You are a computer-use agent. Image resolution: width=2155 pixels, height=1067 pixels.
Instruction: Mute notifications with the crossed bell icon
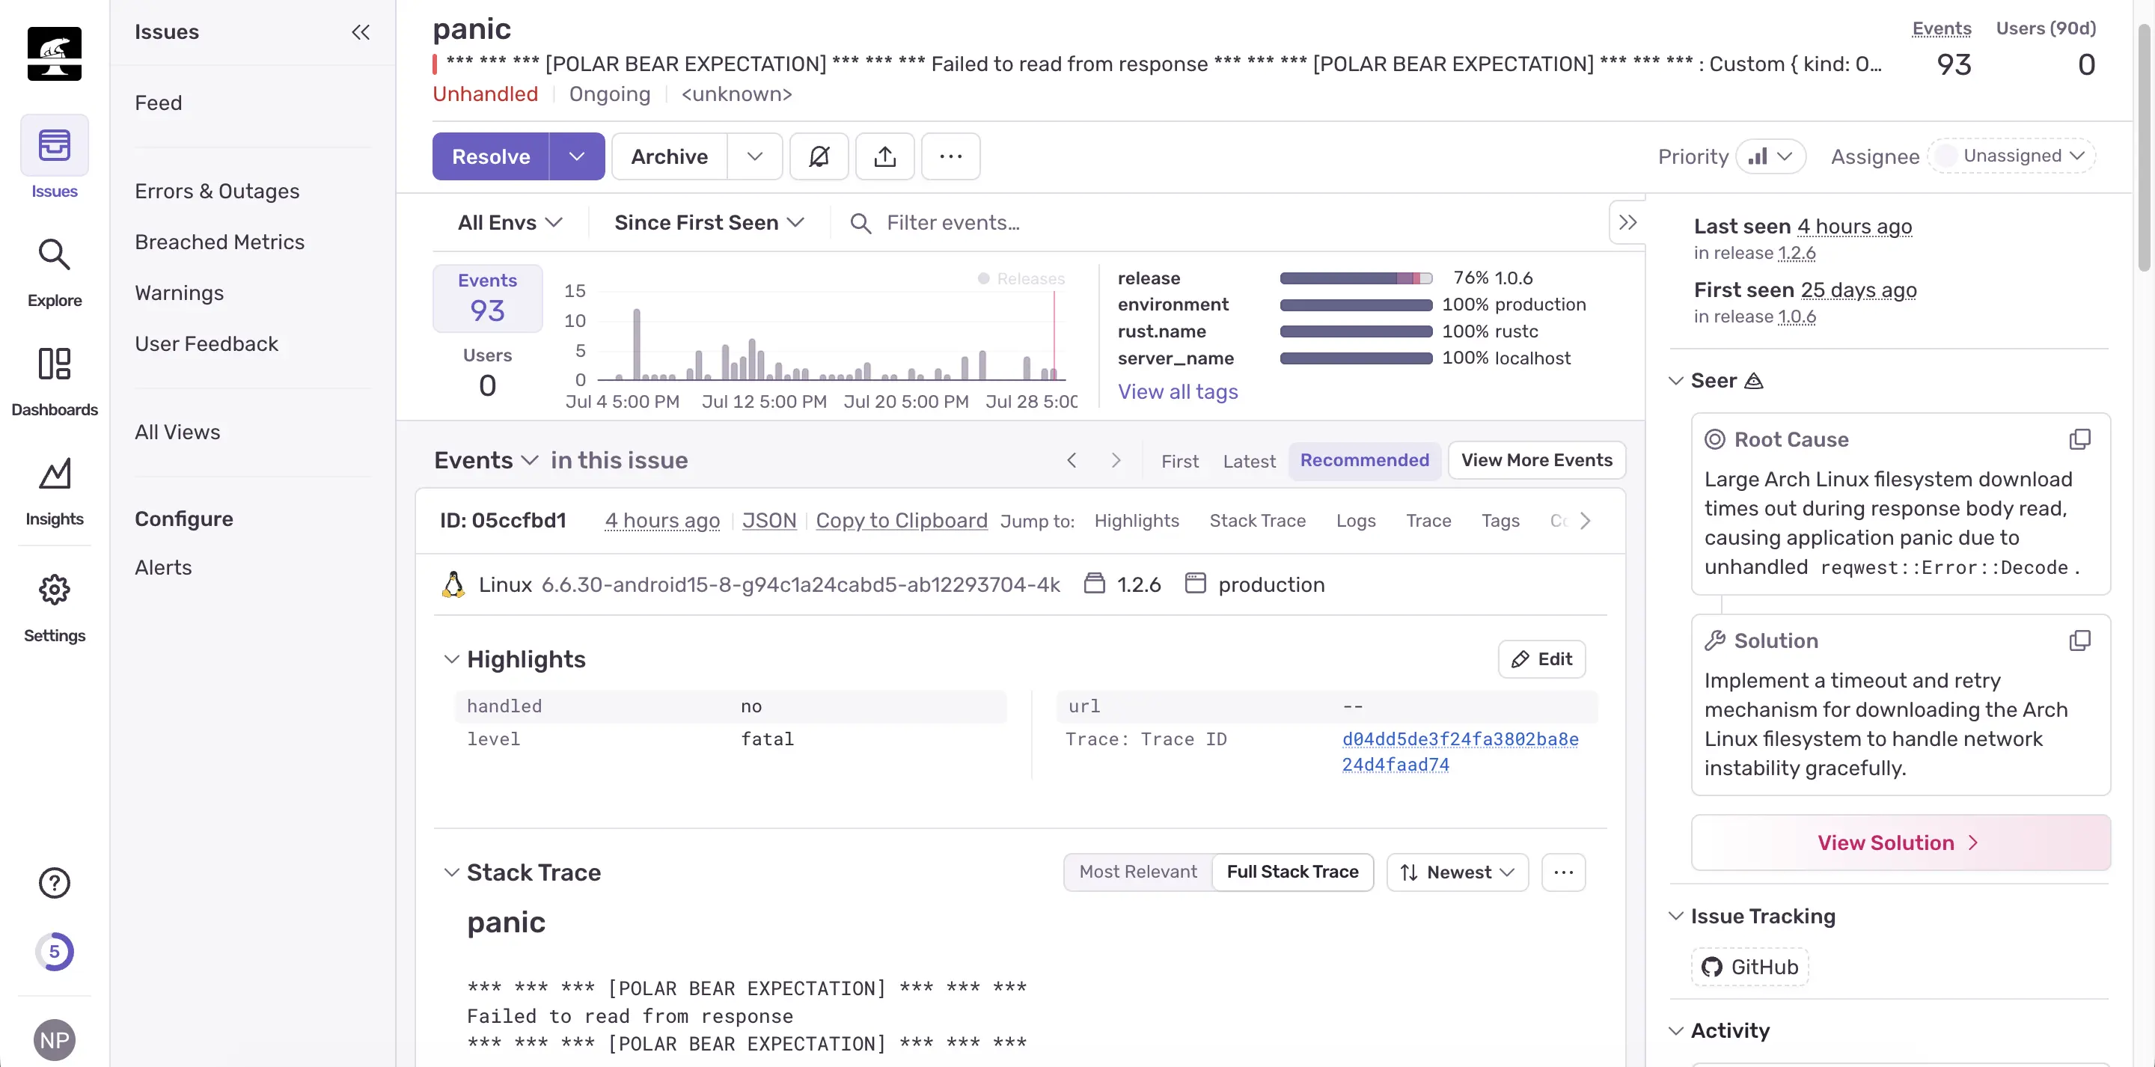click(819, 156)
